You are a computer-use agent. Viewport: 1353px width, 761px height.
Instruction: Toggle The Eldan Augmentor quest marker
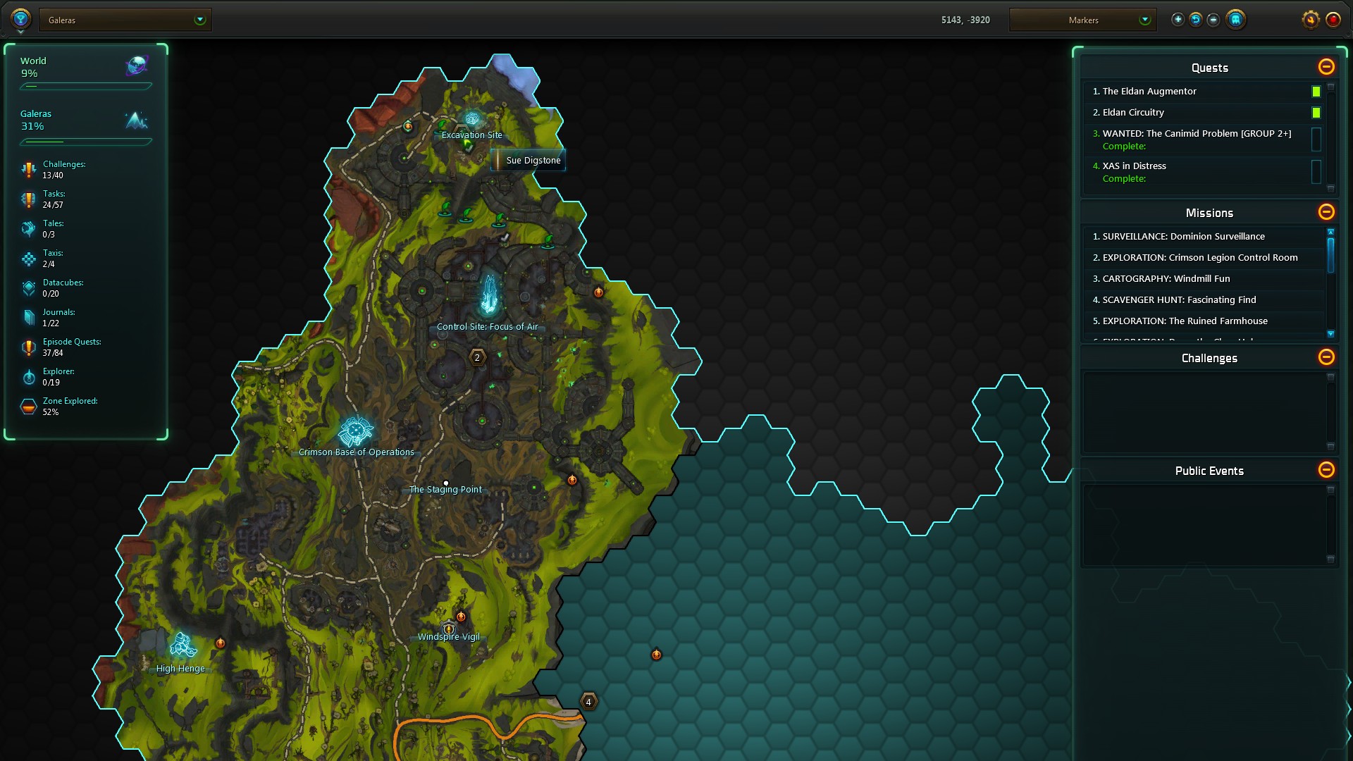pos(1316,92)
